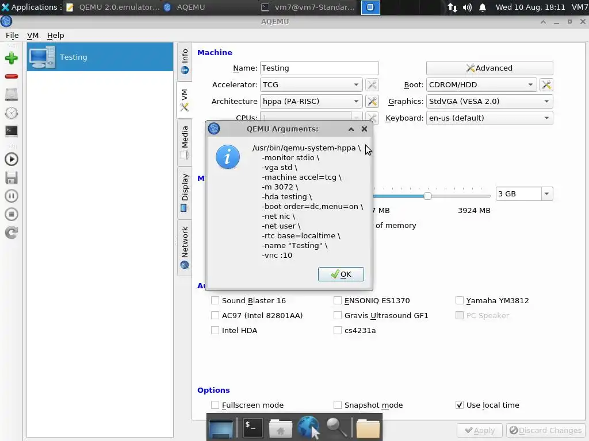Image resolution: width=589 pixels, height=441 pixels.
Task: Click the volume icon in system tray
Action: tap(467, 7)
